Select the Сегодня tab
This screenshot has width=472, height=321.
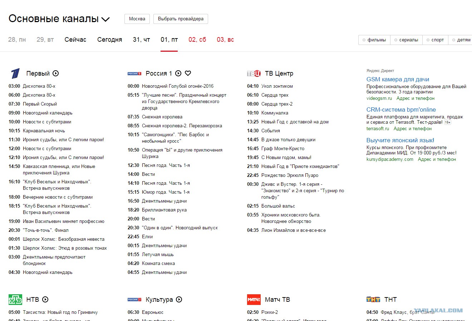tap(110, 40)
